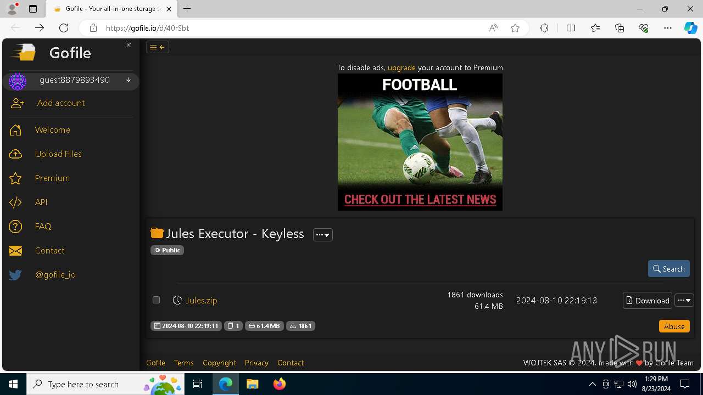Open the Terms footer link
Screen dimensions: 703x395
(183, 363)
